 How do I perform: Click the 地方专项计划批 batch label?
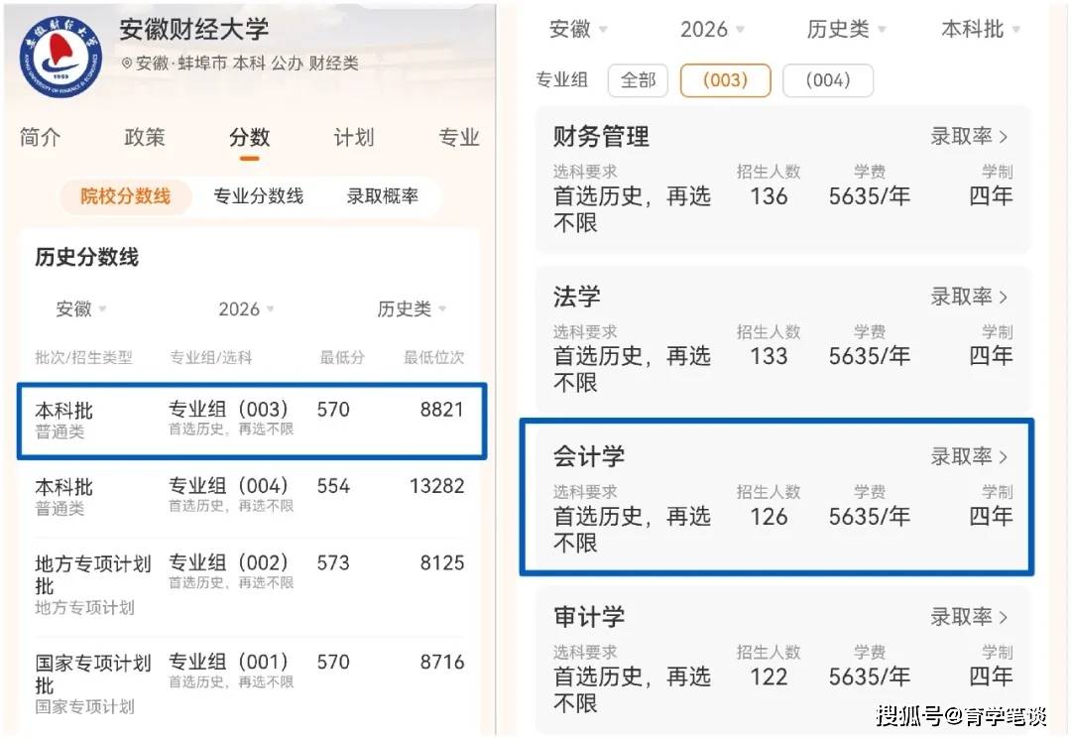93,575
